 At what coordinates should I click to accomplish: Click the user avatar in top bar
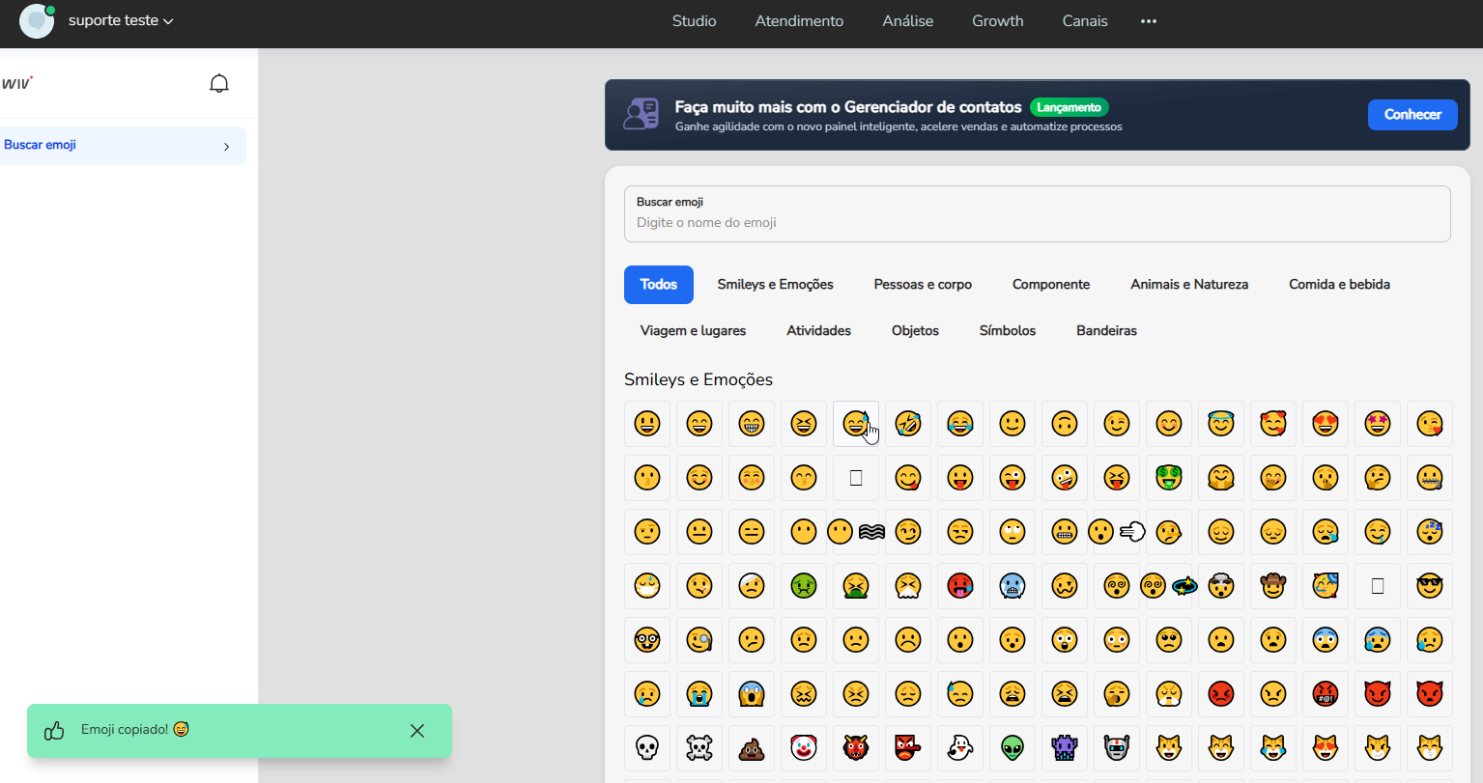pyautogui.click(x=37, y=21)
